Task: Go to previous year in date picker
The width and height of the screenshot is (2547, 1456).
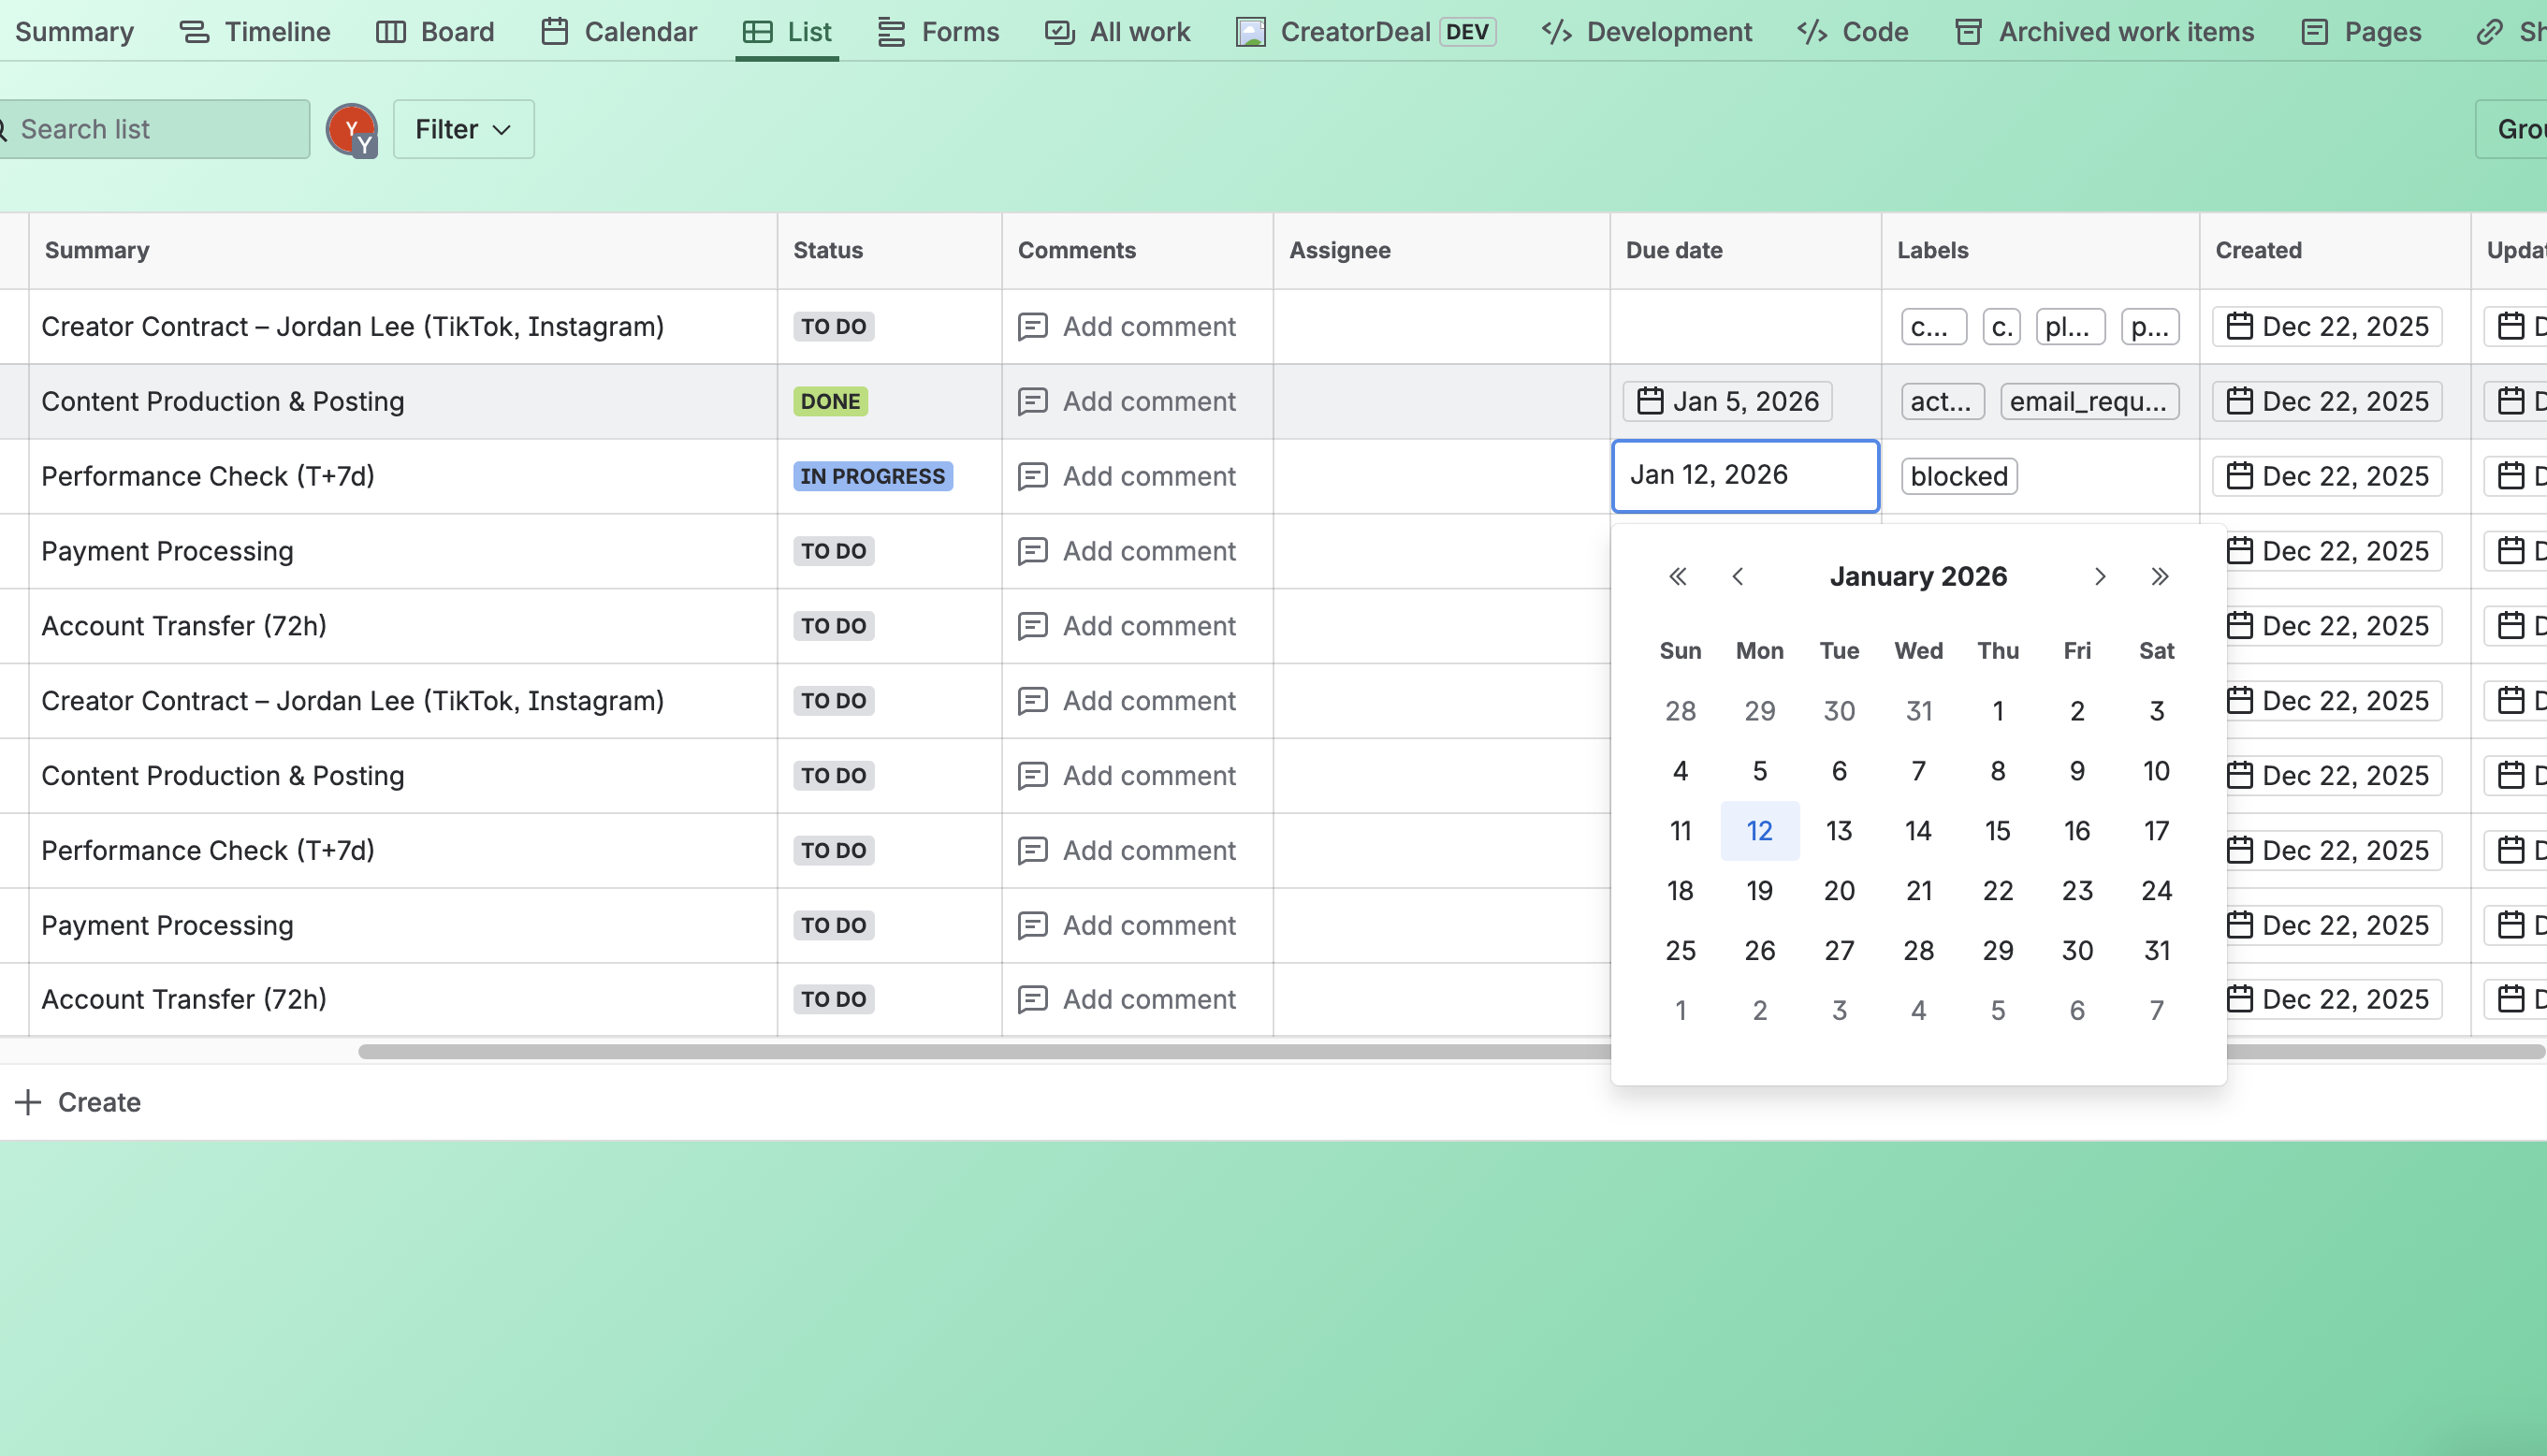Action: click(1678, 577)
